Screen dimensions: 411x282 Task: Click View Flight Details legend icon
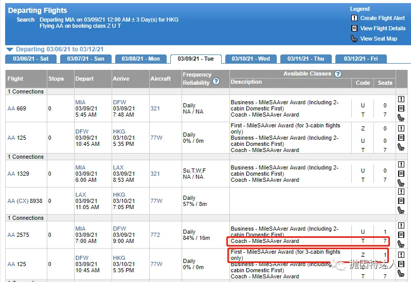354,28
